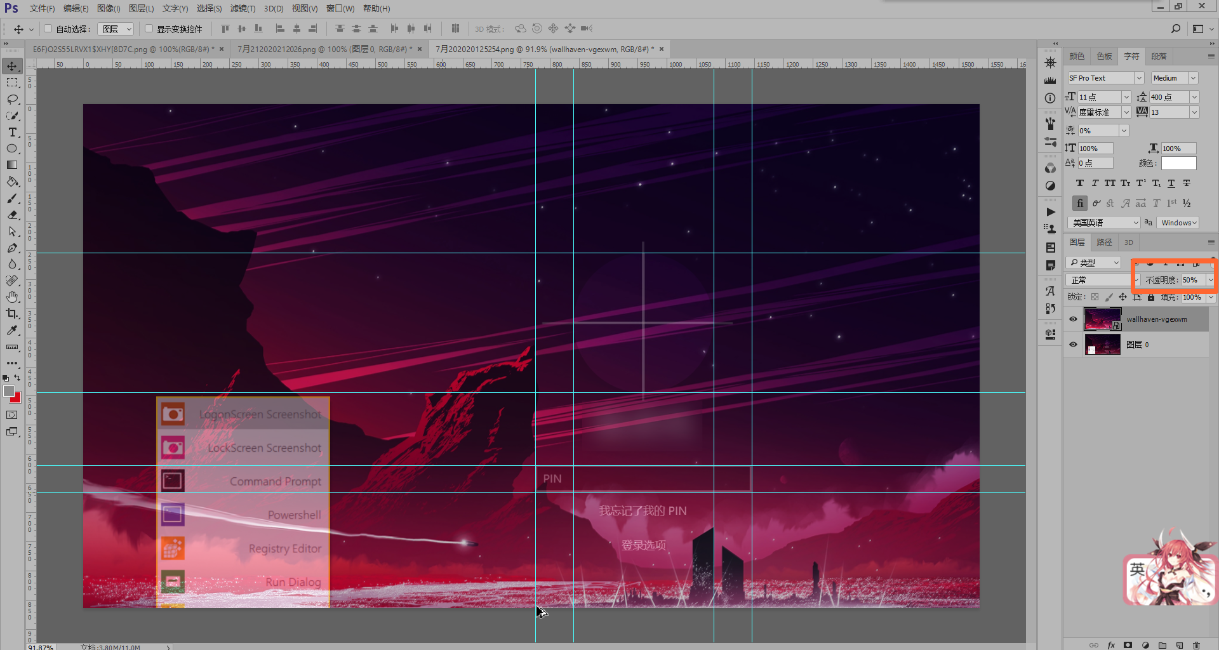Swap foreground and background colors
Viewport: 1219px width, 650px height.
18,378
